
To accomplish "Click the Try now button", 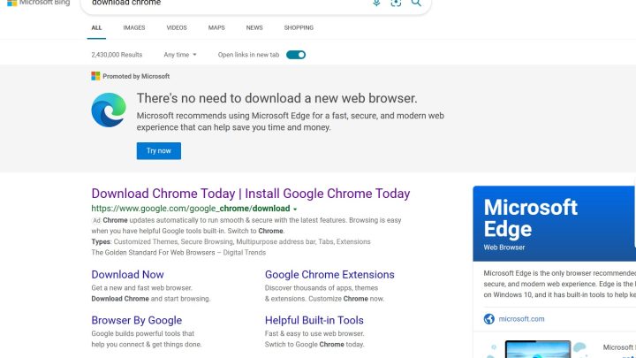I will tap(159, 150).
